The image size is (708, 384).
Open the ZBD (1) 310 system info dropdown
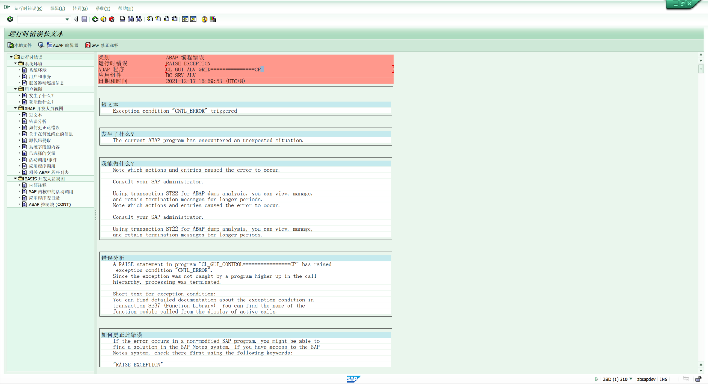pos(631,379)
